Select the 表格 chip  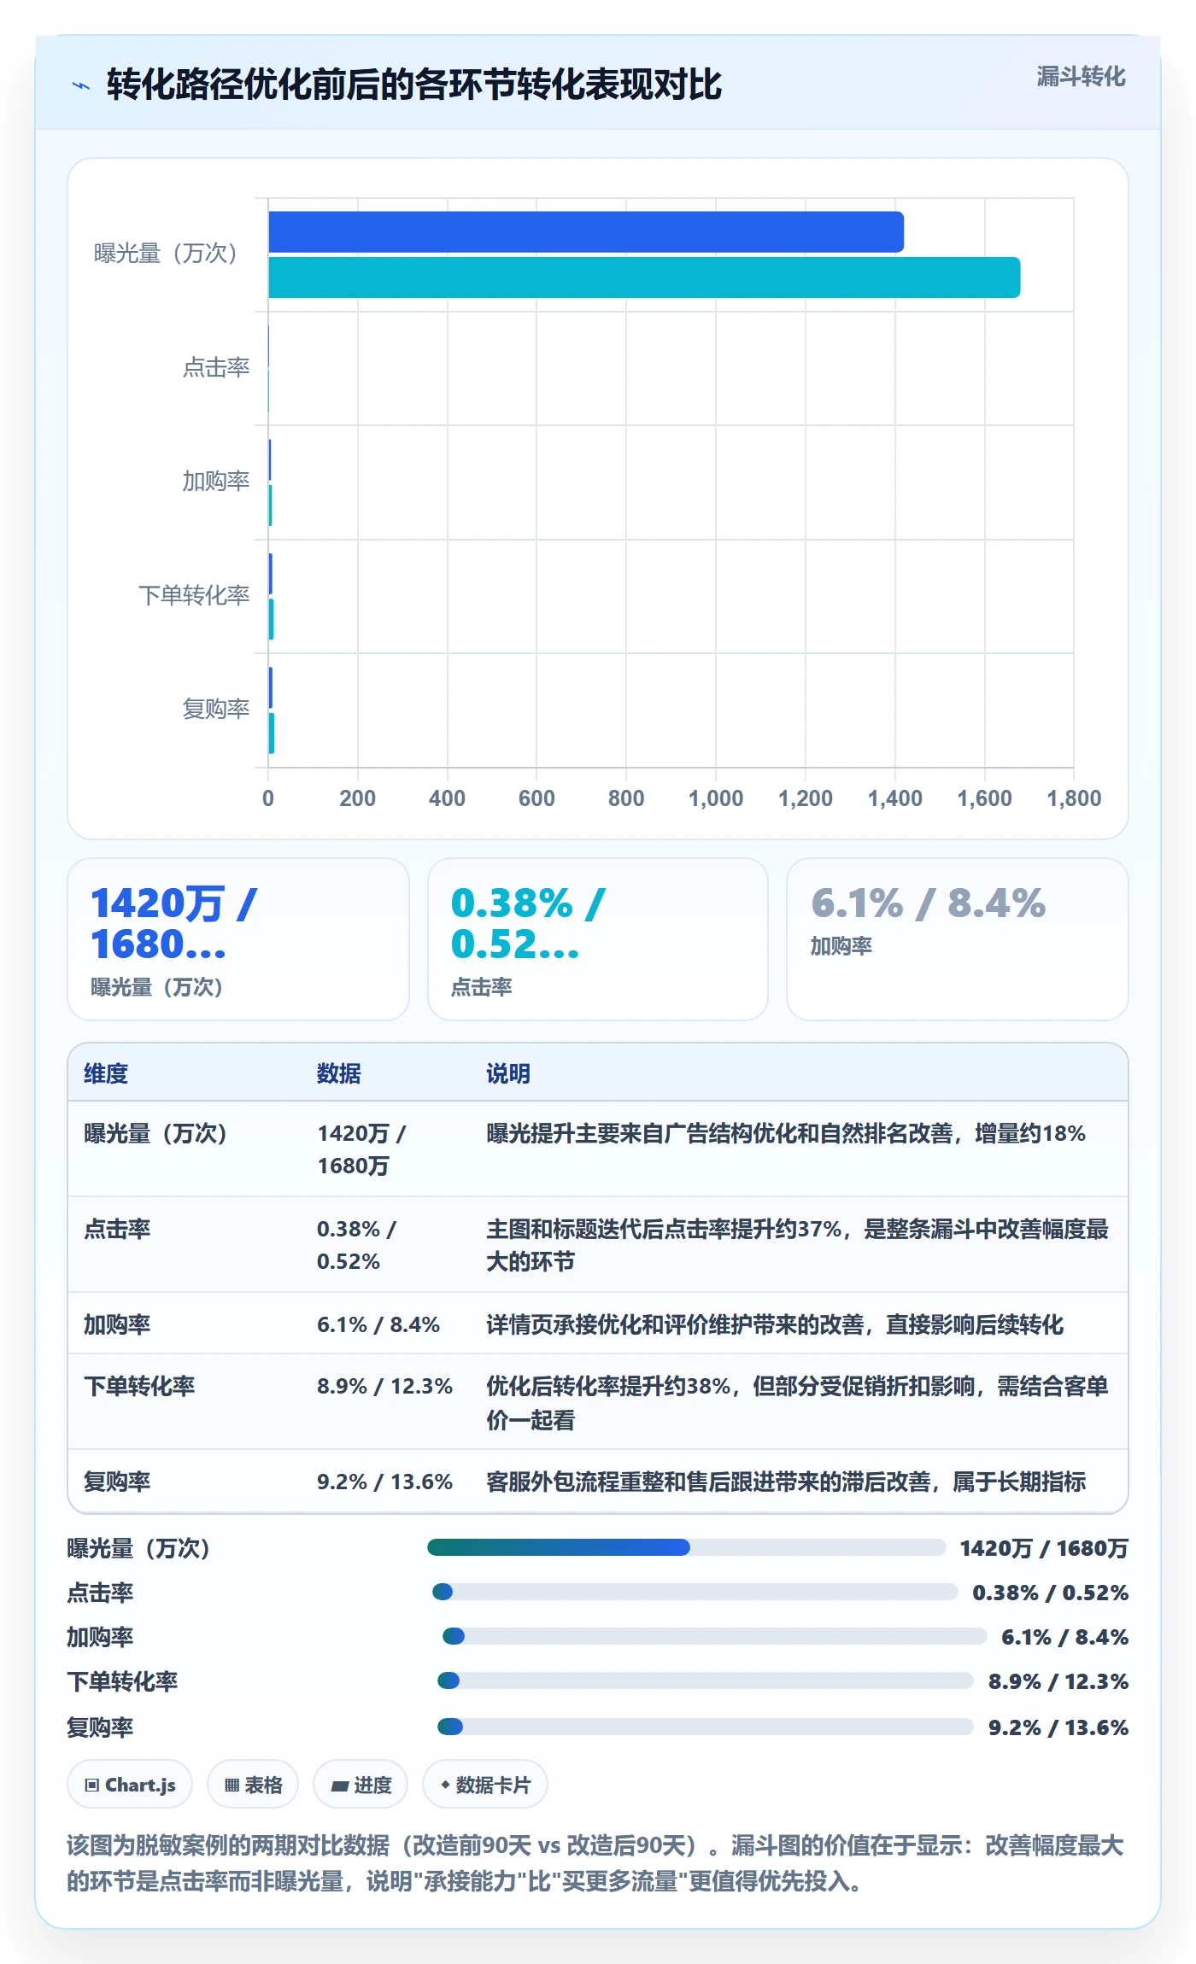tap(253, 1785)
